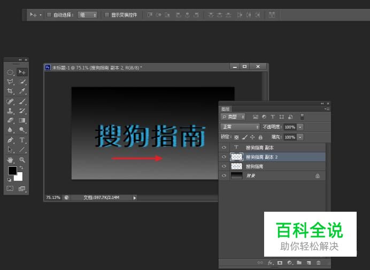
Task: Hide the 背景 layer
Action: coord(224,176)
